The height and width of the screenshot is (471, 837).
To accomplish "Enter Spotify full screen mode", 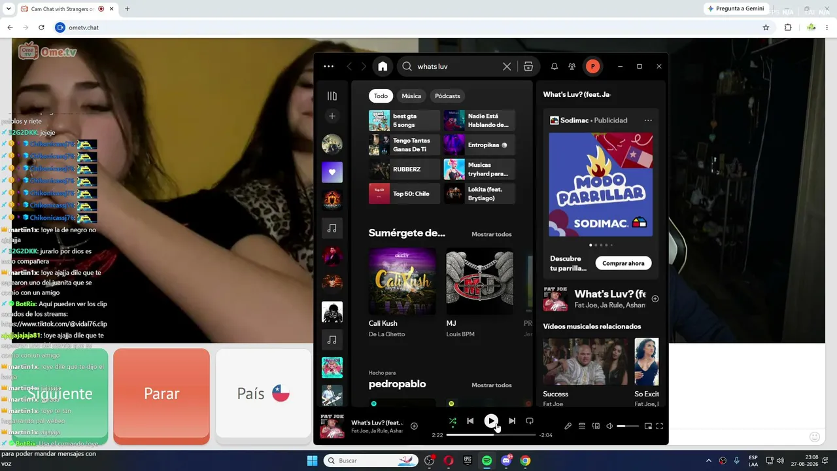I will 660,427.
